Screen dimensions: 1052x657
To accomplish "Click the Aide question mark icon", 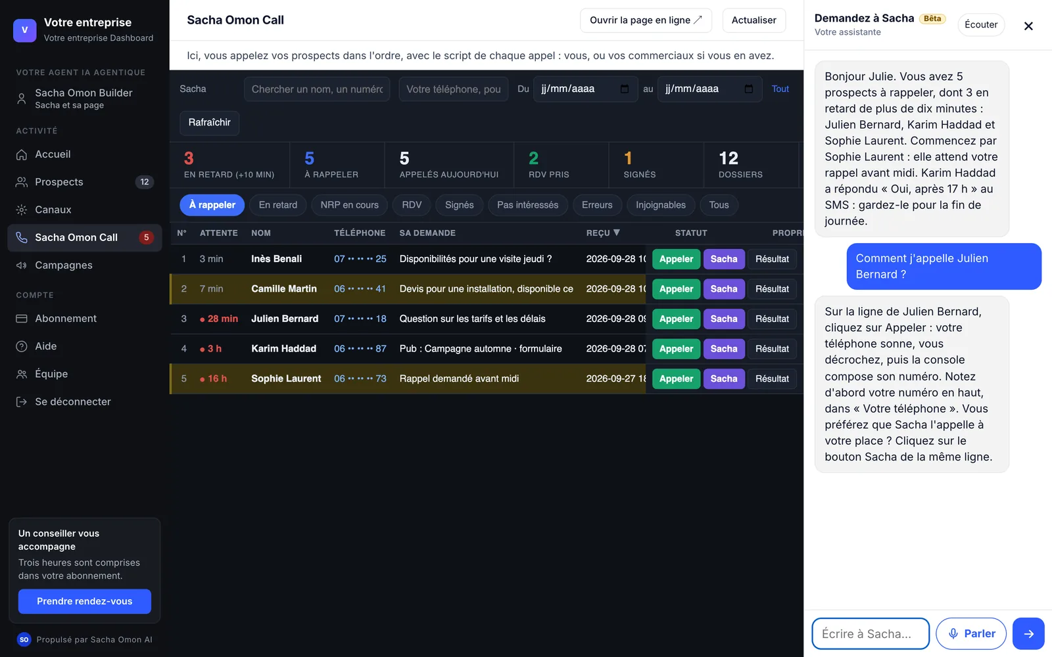I will [x=22, y=346].
